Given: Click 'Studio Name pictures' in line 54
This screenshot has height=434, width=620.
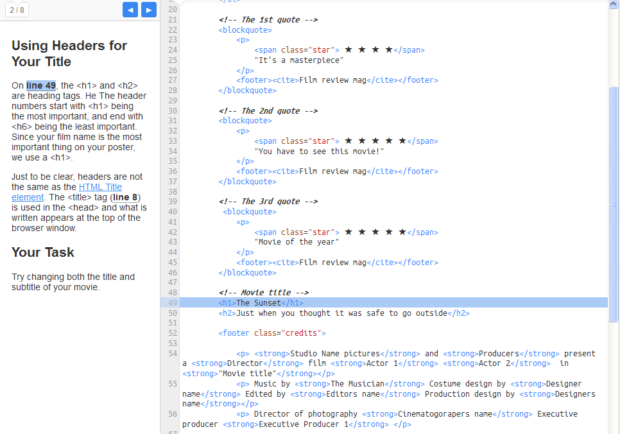Looking at the screenshot, I should click(335, 353).
